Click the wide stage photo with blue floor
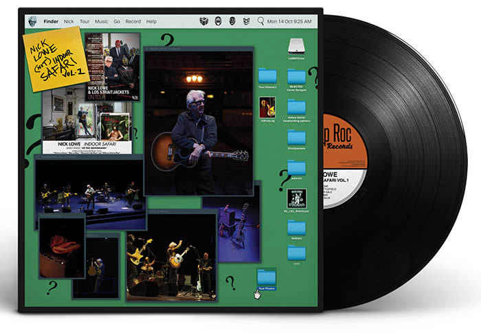Image resolution: width=481 pixels, height=333 pixels. coord(91,187)
